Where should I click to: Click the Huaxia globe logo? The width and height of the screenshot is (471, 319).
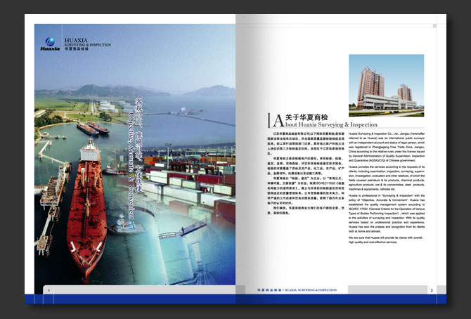coord(50,44)
